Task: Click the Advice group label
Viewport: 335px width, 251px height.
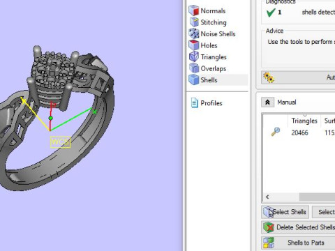Action: (x=274, y=31)
